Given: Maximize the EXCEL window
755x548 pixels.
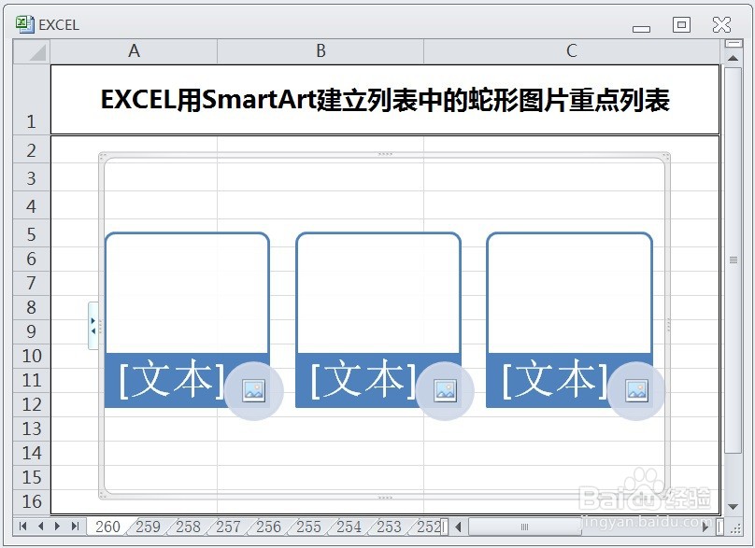Looking at the screenshot, I should click(x=681, y=24).
